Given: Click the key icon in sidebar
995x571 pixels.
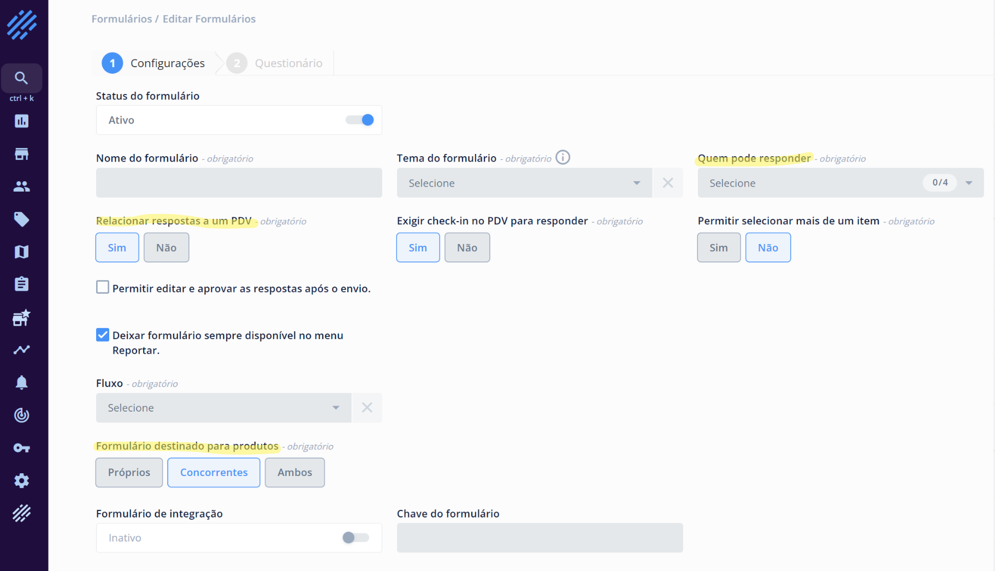Looking at the screenshot, I should pyautogui.click(x=21, y=448).
